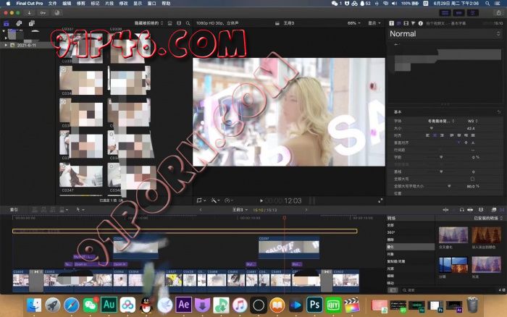Open Adobe Audition in the Dock
This screenshot has width=507, height=317.
tap(109, 305)
